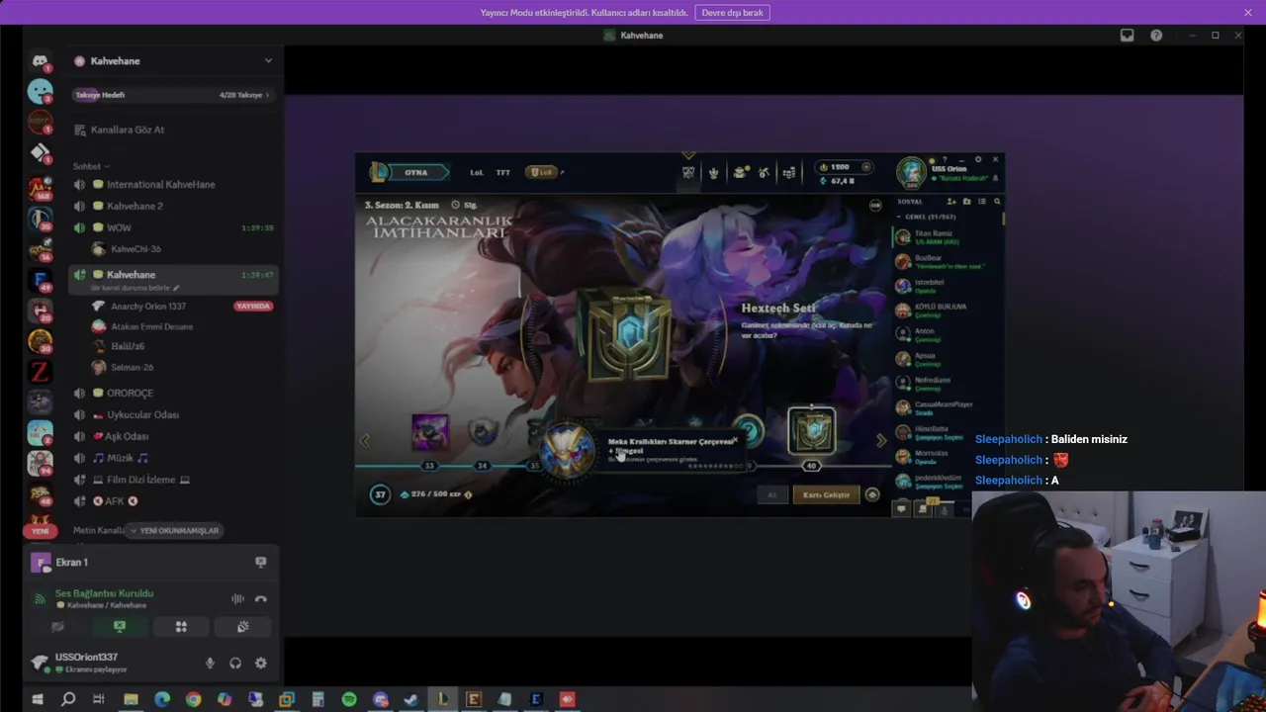Deafen audio with headphones icon

(235, 664)
